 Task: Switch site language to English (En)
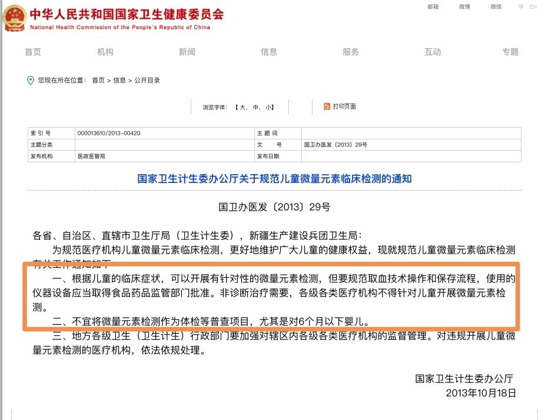point(533,7)
